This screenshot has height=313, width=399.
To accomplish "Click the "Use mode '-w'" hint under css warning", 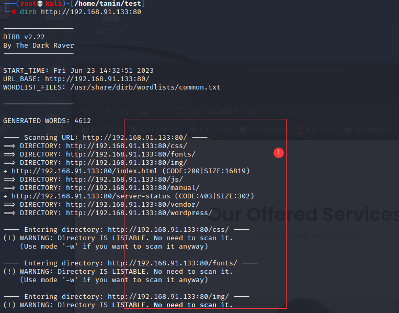I will point(114,247).
